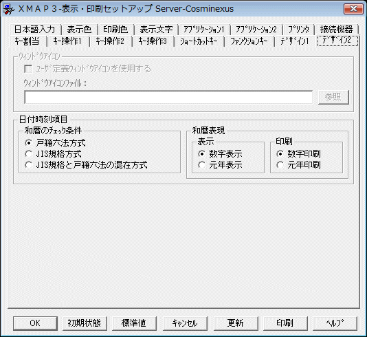Select the 表示文字 tab
This screenshot has width=367, height=337.
[x=156, y=30]
